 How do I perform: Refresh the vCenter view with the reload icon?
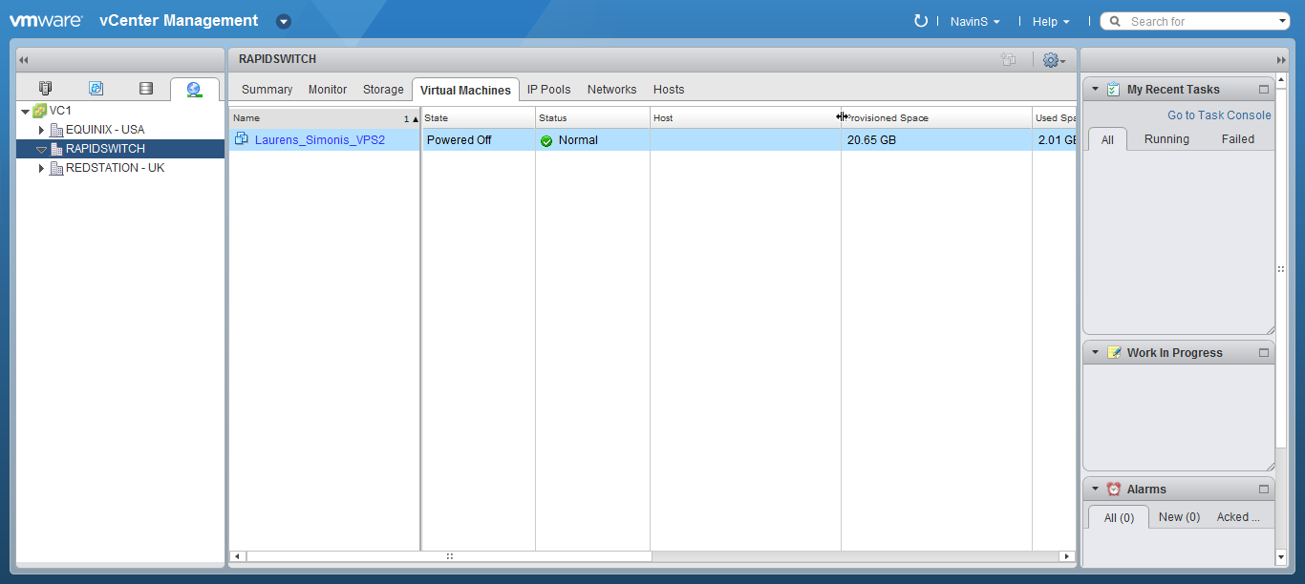pyautogui.click(x=921, y=21)
